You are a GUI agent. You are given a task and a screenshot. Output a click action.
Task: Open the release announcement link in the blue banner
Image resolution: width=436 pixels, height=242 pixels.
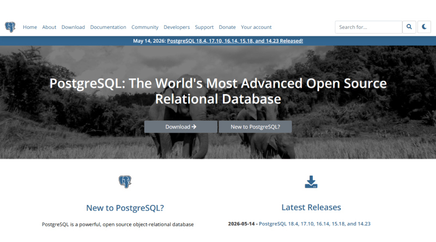point(235,41)
